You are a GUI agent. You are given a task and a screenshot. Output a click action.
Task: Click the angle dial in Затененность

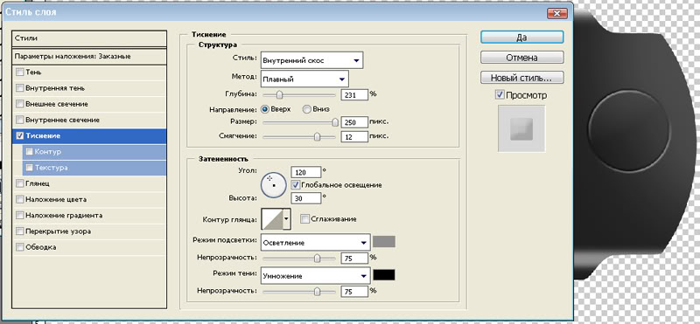[x=273, y=185]
